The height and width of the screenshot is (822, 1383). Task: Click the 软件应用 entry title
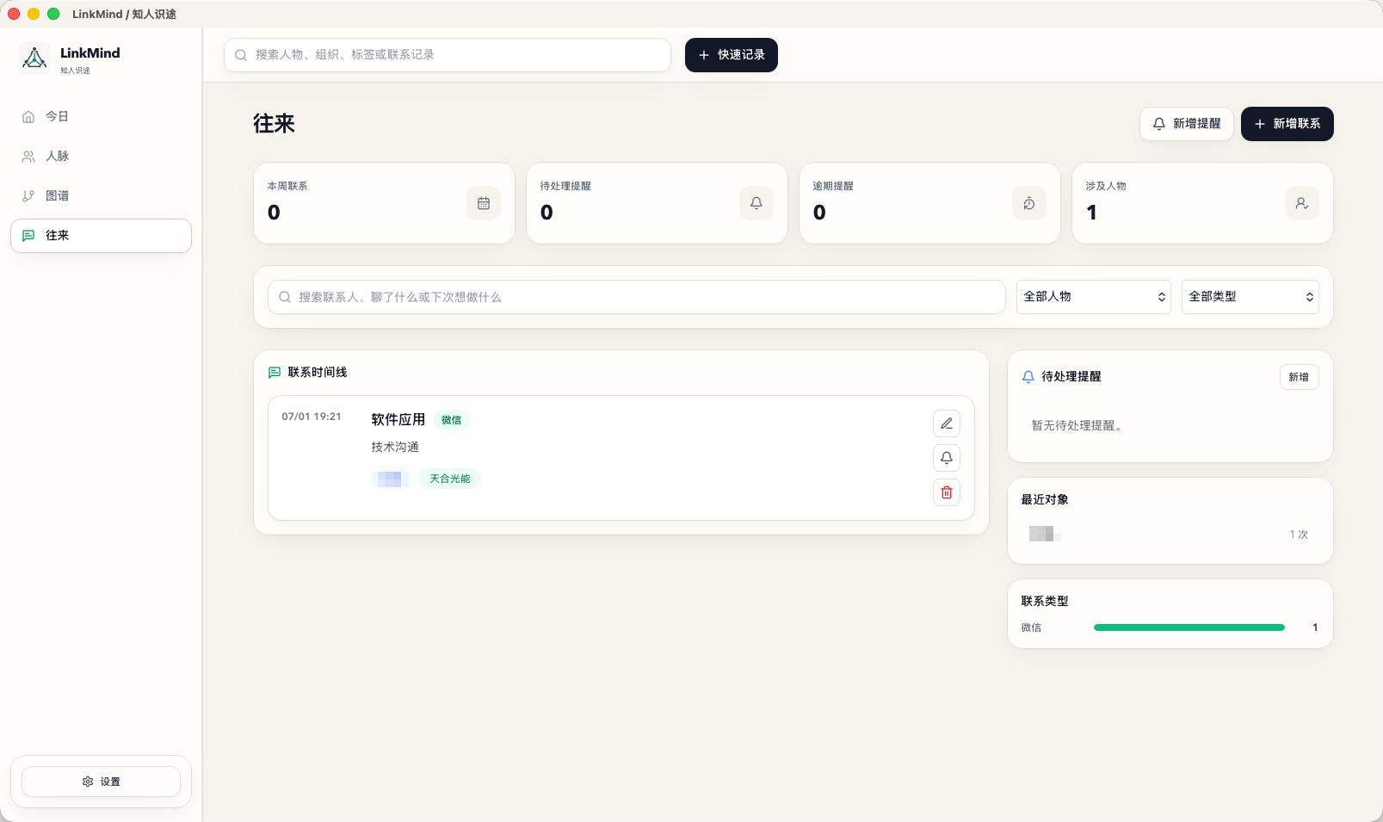tap(398, 419)
